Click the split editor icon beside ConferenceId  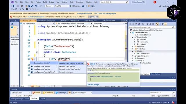[x=126, y=23]
